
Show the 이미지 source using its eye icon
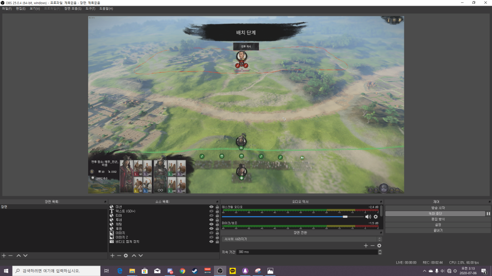[211, 233]
